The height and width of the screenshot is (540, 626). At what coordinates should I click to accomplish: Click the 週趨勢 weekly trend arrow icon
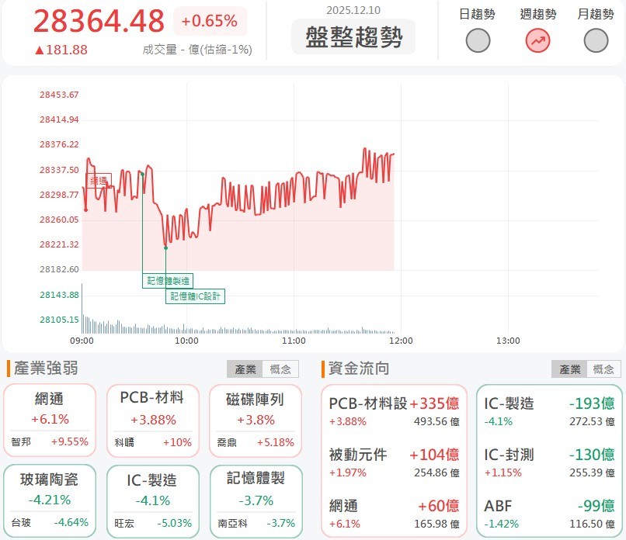[x=536, y=39]
